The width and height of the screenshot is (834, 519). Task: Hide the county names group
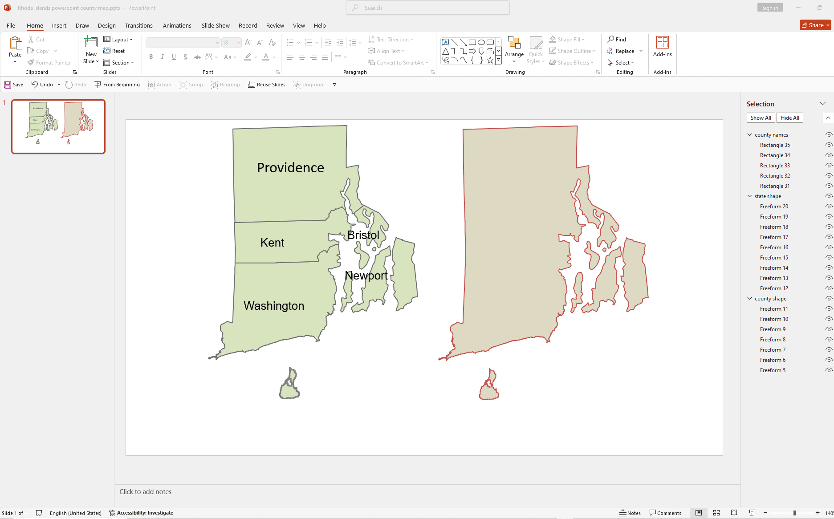(828, 135)
